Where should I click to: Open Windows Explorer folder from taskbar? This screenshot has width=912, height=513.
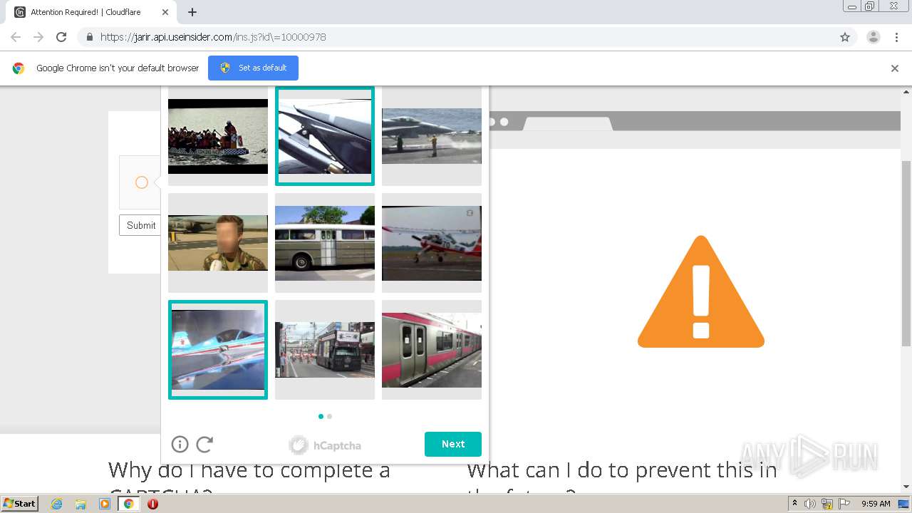81,504
